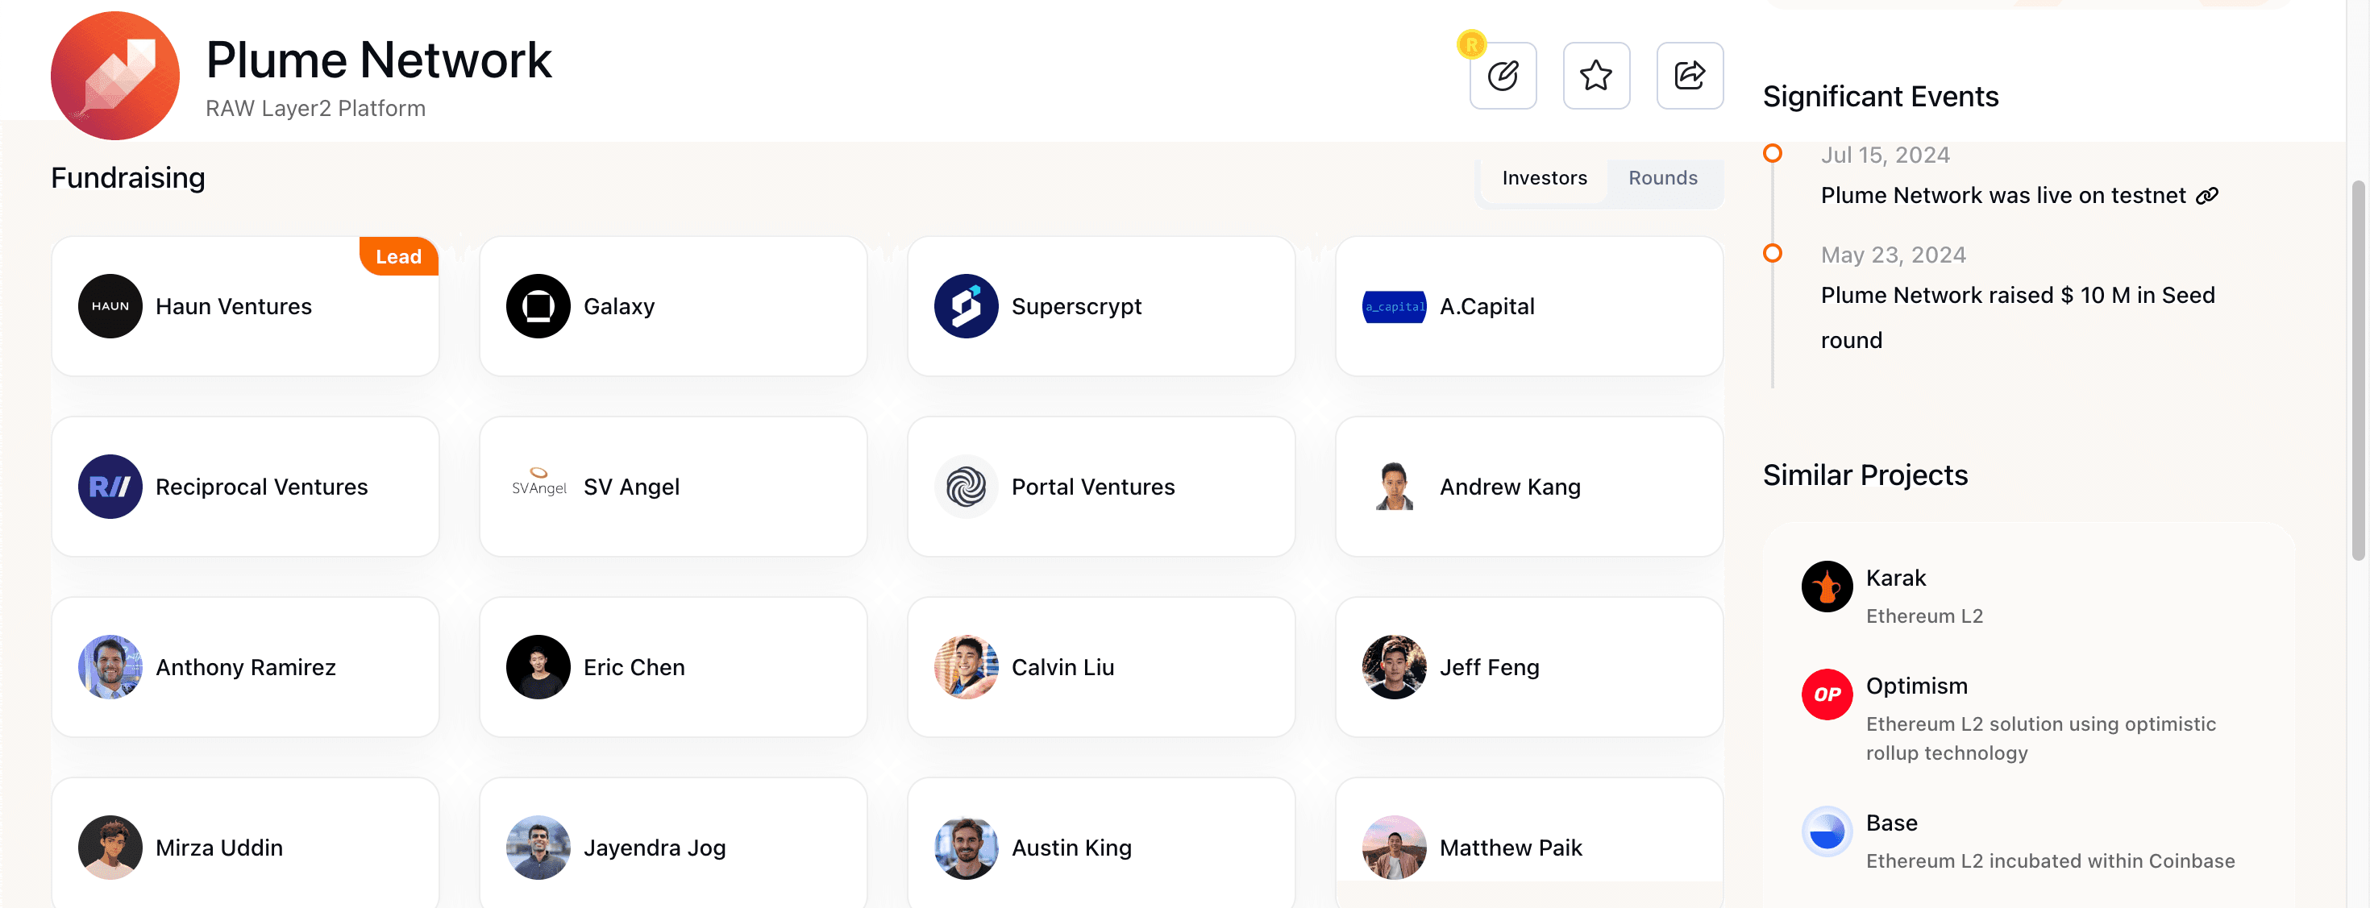Select the Investors tab
Image resolution: width=2370 pixels, height=908 pixels.
pos(1544,177)
